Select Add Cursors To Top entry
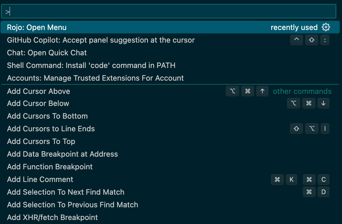The height and width of the screenshot is (224, 342). (41, 141)
